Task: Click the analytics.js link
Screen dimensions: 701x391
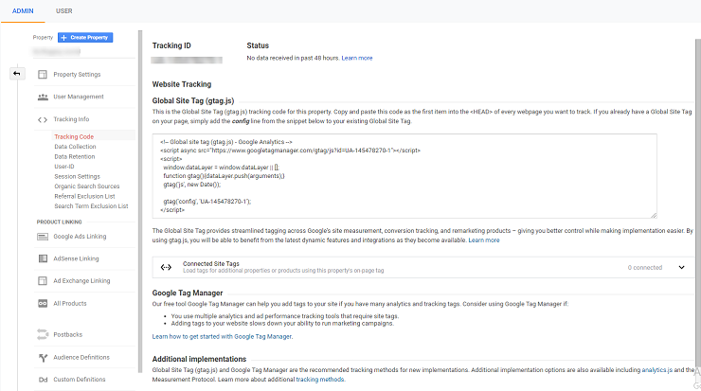Action: [x=656, y=370]
